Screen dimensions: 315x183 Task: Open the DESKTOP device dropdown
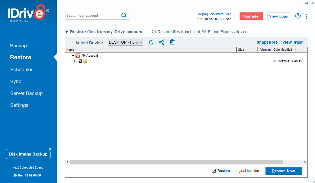(125, 42)
